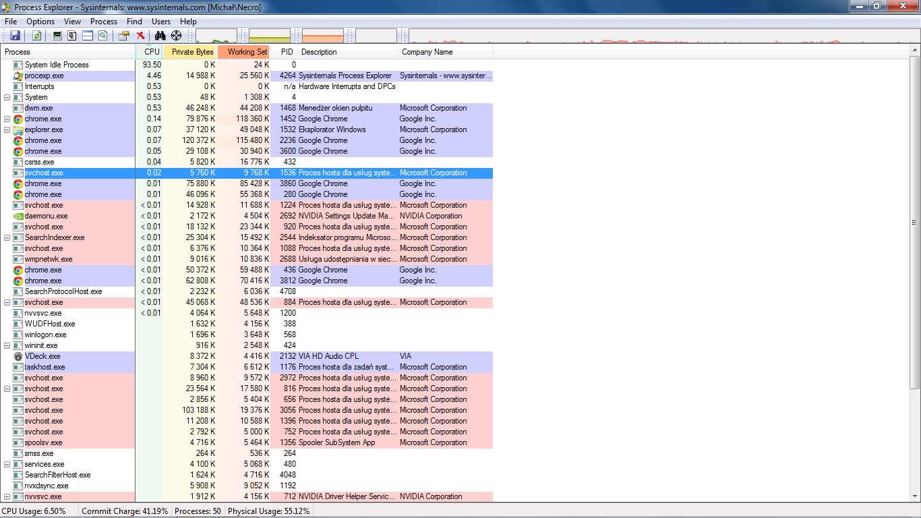Click the yellow commit history mini graph
This screenshot has width=921, height=518.
tap(270, 36)
